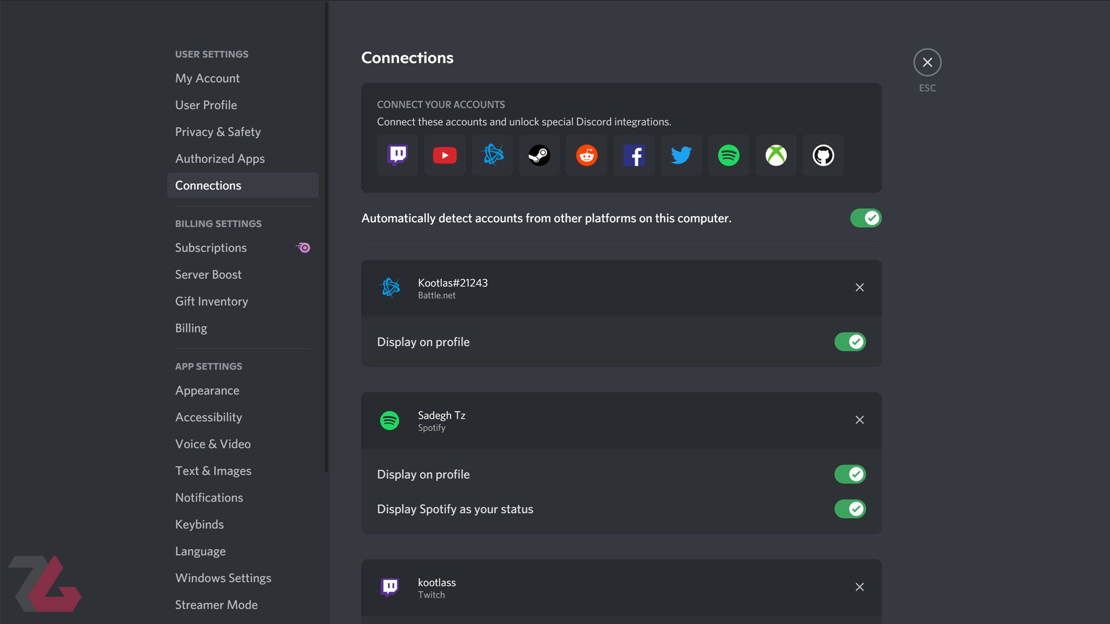Click the Nitro icon beside Subscriptions

pyautogui.click(x=303, y=248)
